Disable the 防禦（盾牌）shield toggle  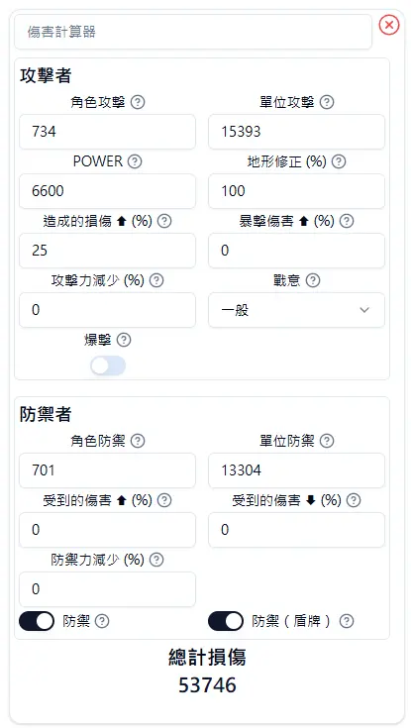coord(226,621)
